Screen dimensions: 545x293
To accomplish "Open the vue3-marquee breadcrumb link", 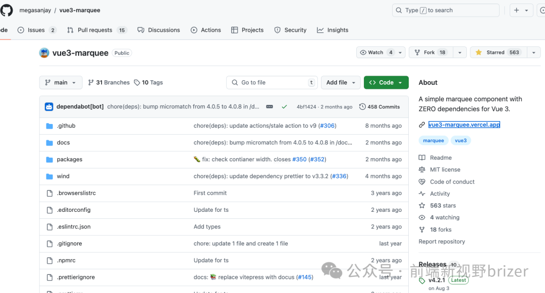I will coord(80,10).
